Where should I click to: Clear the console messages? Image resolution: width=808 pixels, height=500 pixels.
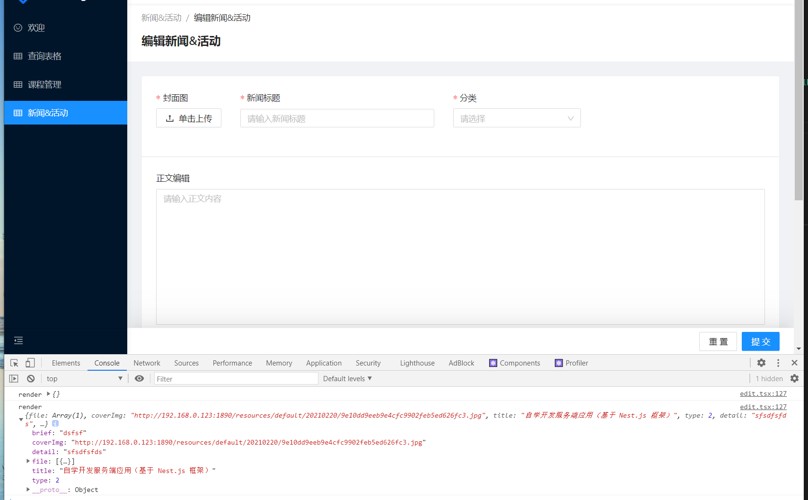coord(30,378)
